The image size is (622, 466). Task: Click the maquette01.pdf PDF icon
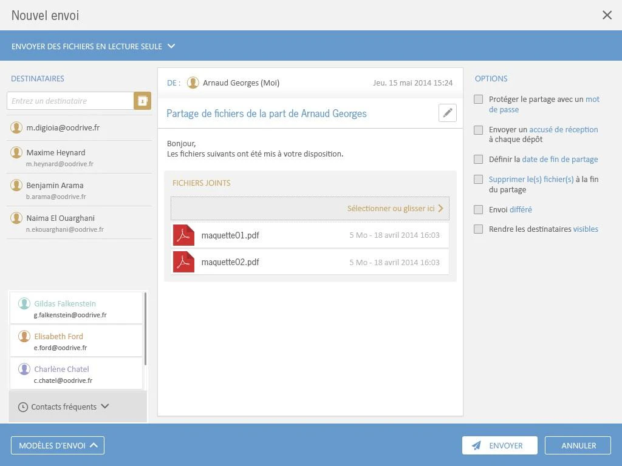pyautogui.click(x=183, y=235)
